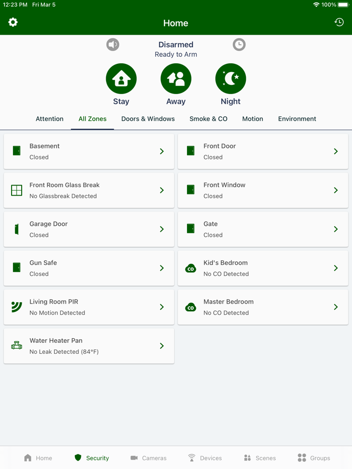Tap the Front Window zone name

click(224, 185)
